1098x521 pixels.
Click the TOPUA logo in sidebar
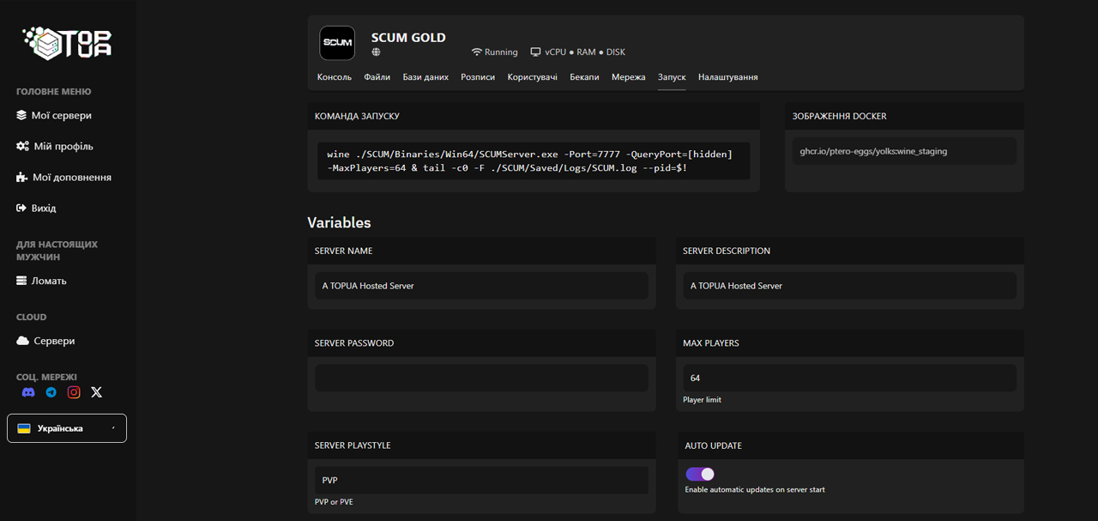point(67,42)
